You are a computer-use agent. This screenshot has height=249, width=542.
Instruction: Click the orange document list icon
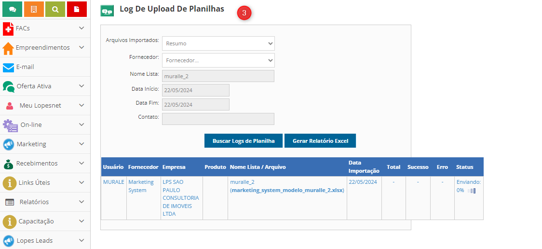[33, 9]
